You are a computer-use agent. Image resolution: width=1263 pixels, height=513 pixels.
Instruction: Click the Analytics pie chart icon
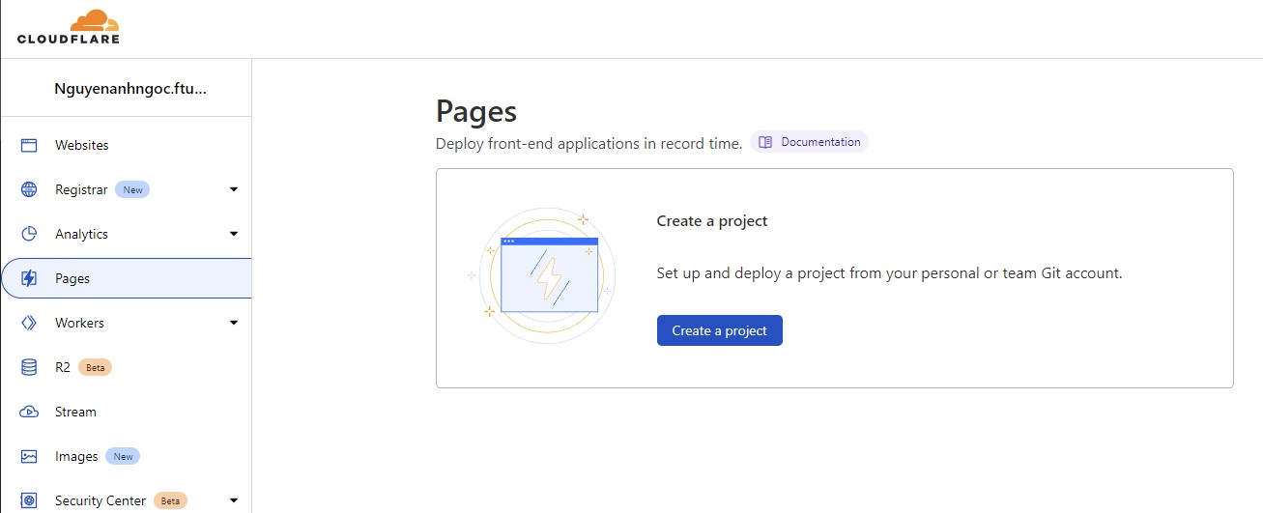29,234
